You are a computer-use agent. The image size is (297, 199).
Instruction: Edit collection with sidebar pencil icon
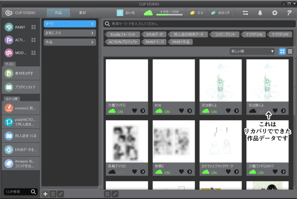[60, 194]
